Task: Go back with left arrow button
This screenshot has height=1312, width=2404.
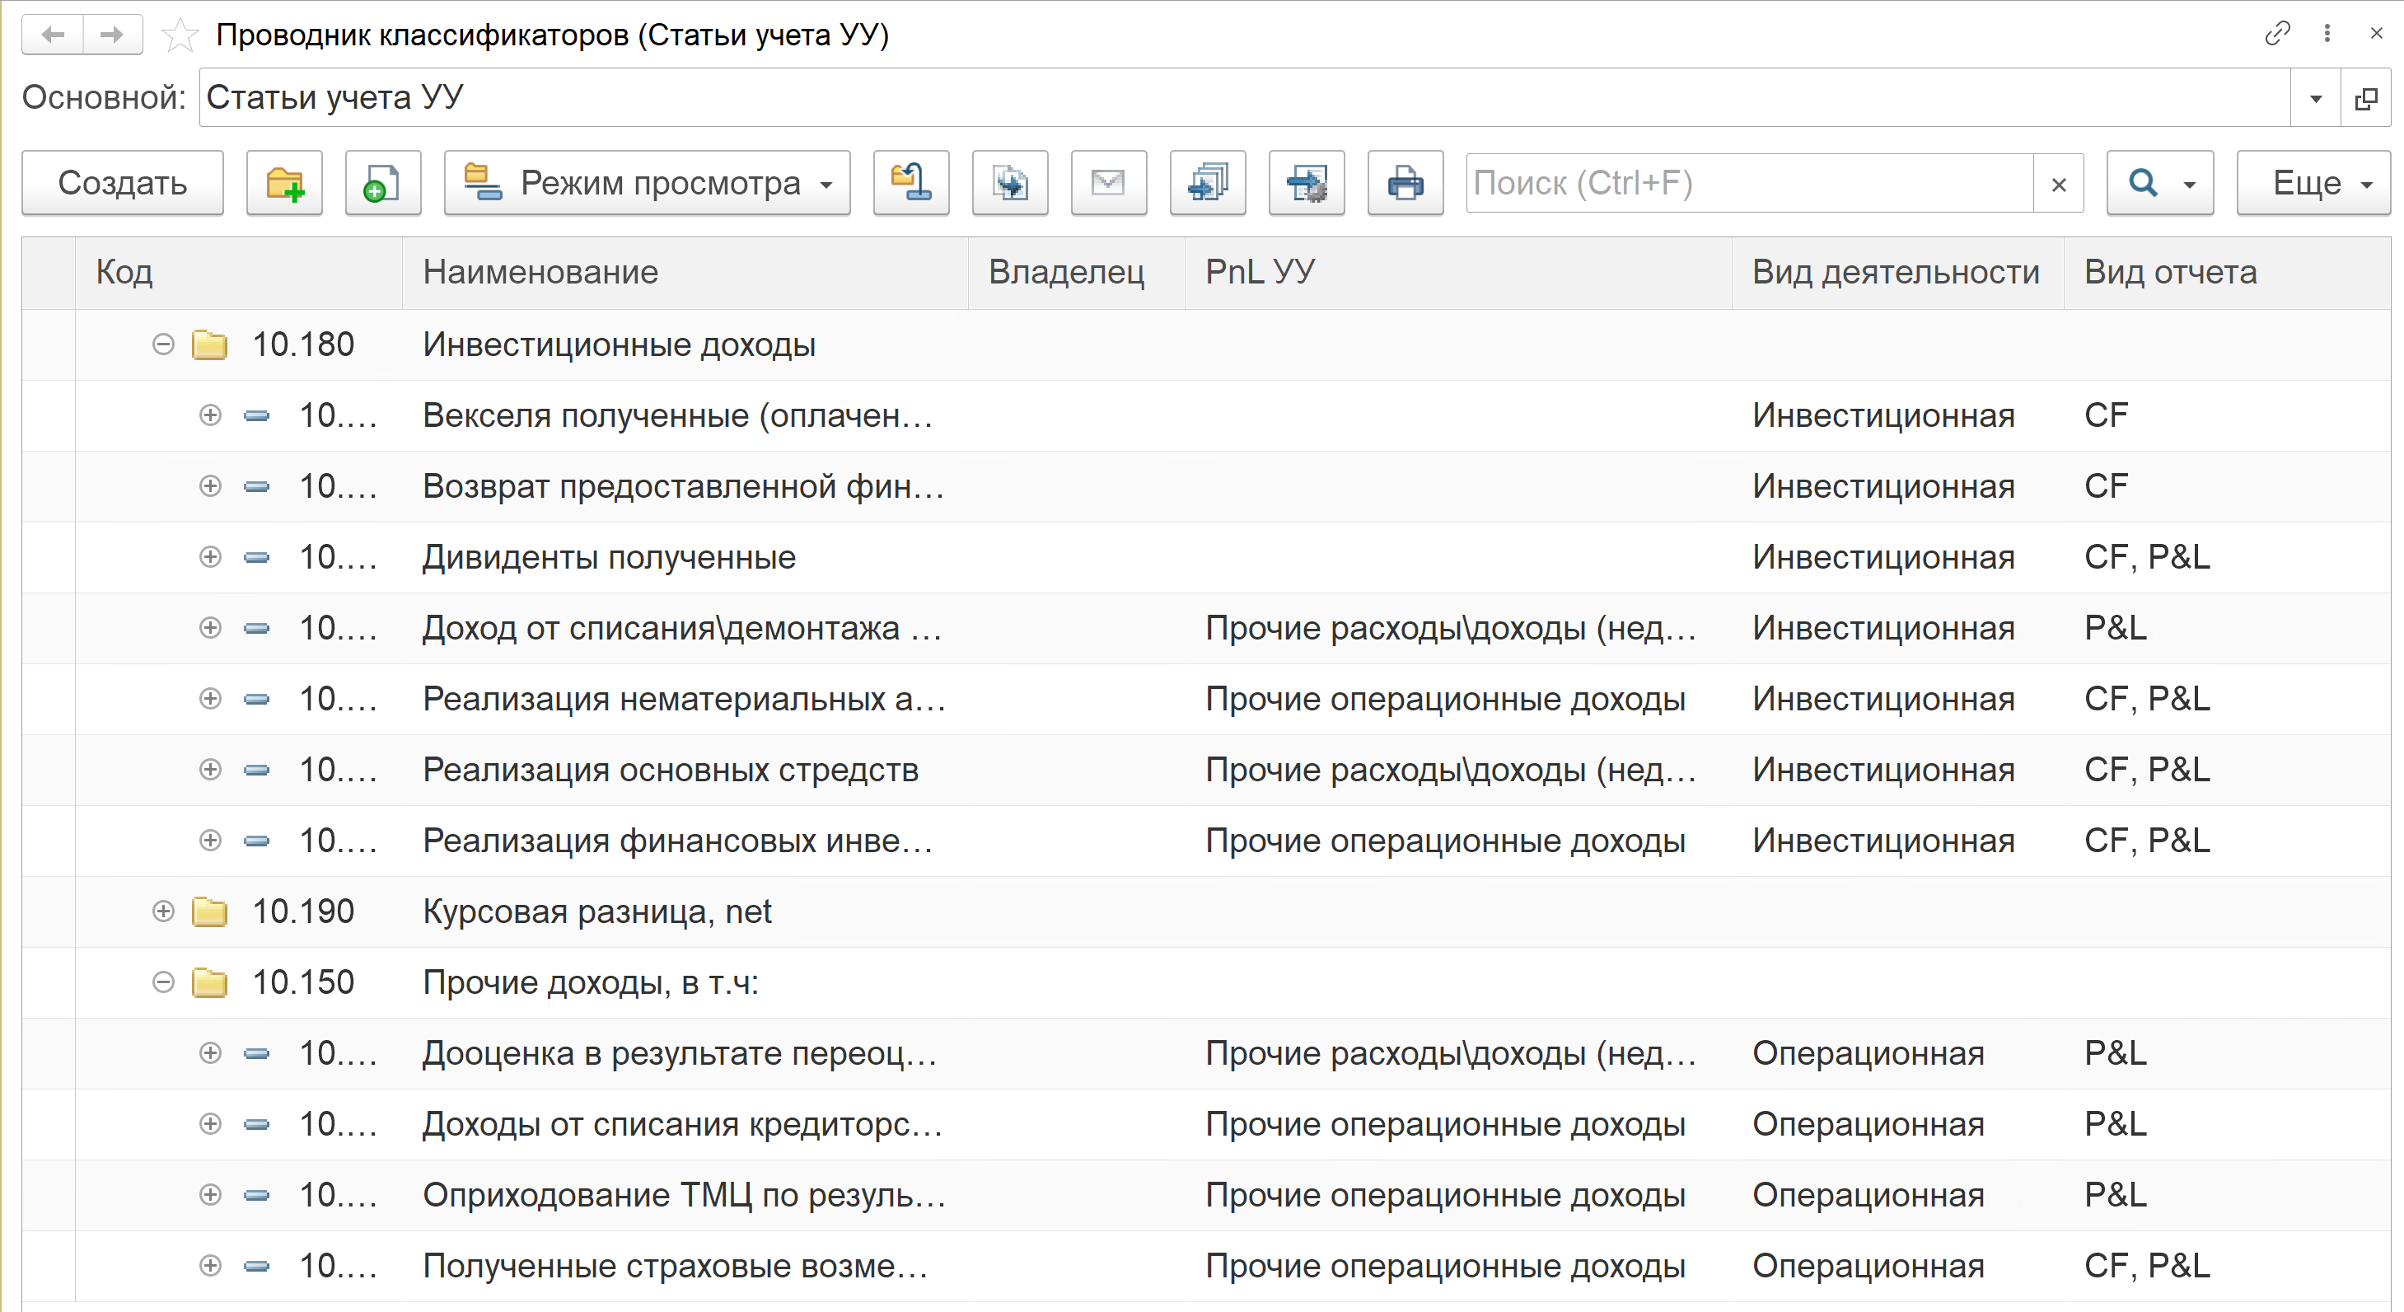Action: coord(54,35)
